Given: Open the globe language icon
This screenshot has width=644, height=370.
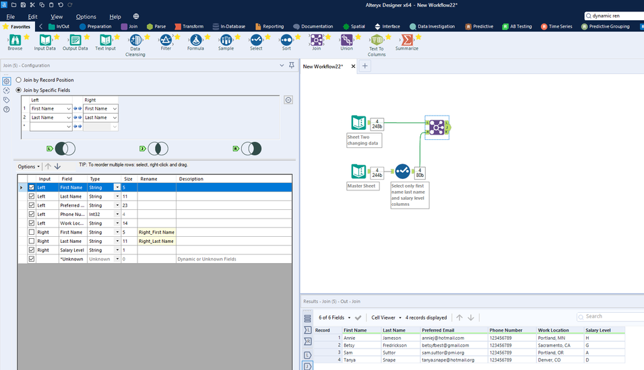Looking at the screenshot, I should 136,16.
